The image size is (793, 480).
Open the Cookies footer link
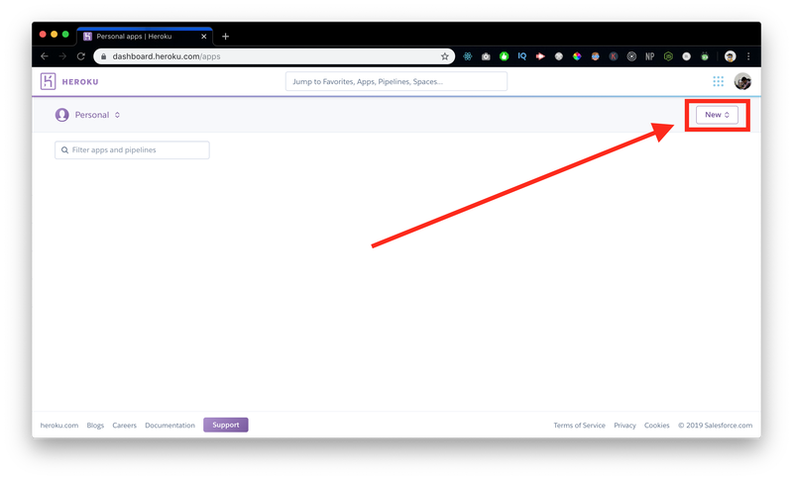(x=656, y=425)
